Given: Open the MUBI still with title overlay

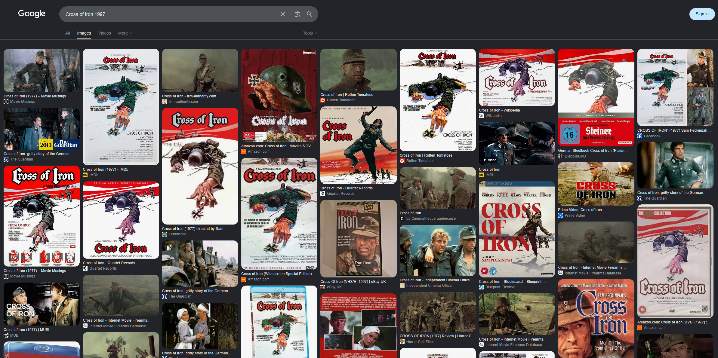Looking at the screenshot, I should (42, 304).
